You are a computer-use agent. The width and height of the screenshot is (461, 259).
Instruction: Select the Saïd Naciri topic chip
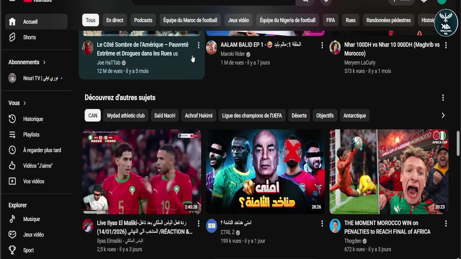click(x=165, y=115)
